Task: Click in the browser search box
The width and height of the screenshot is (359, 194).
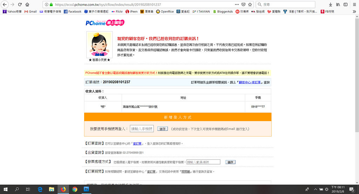Action: pos(285,4)
